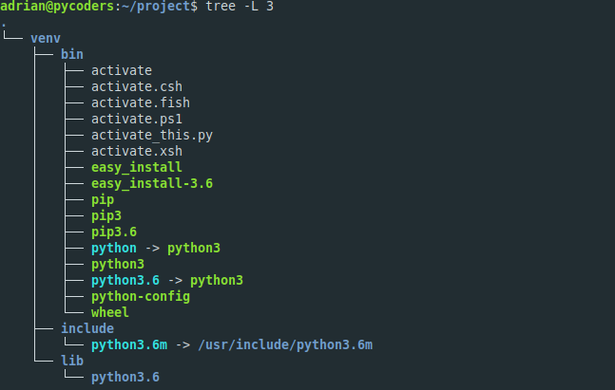The width and height of the screenshot is (615, 390).
Task: Click the venv directory name
Action: pos(46,38)
